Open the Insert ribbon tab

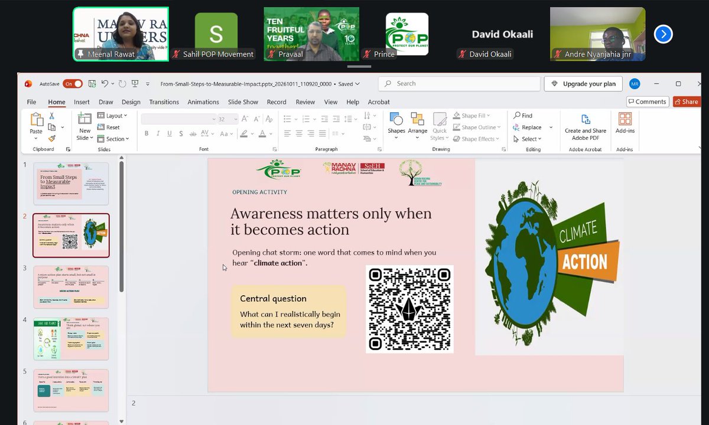(x=82, y=102)
